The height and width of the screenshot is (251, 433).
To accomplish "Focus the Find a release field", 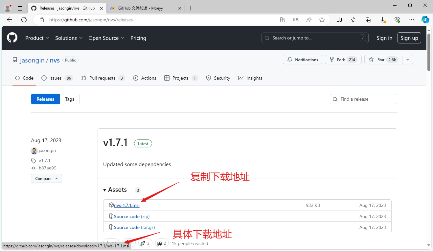I will 363,99.
